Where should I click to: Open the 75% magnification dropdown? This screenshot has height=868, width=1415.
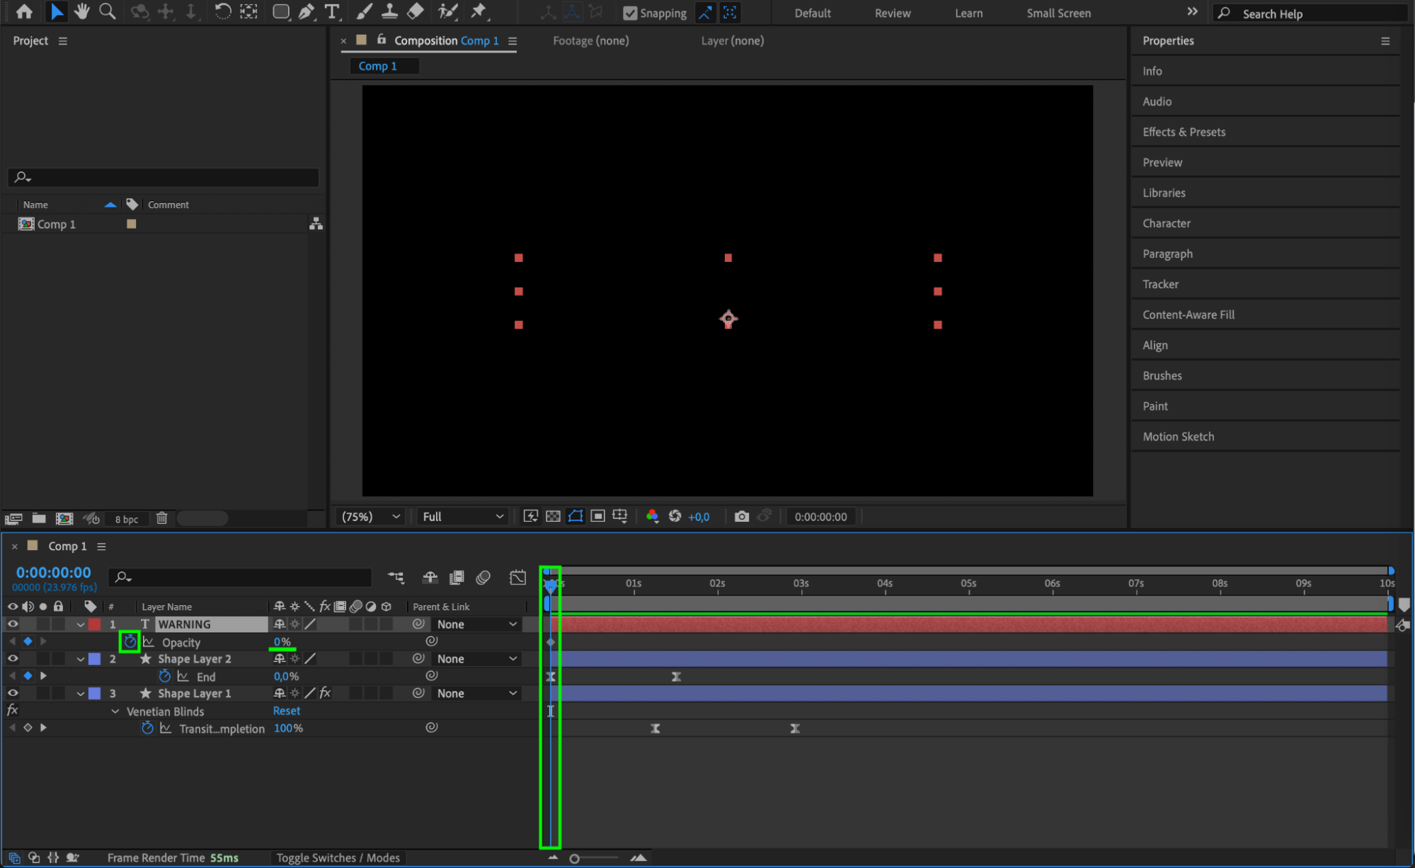pos(371,516)
